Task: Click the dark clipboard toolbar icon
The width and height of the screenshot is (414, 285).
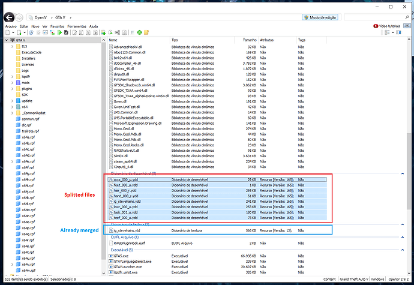Action: point(66,32)
